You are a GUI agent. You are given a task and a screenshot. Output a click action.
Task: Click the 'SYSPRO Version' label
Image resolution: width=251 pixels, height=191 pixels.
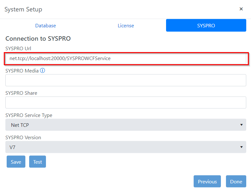click(x=23, y=138)
